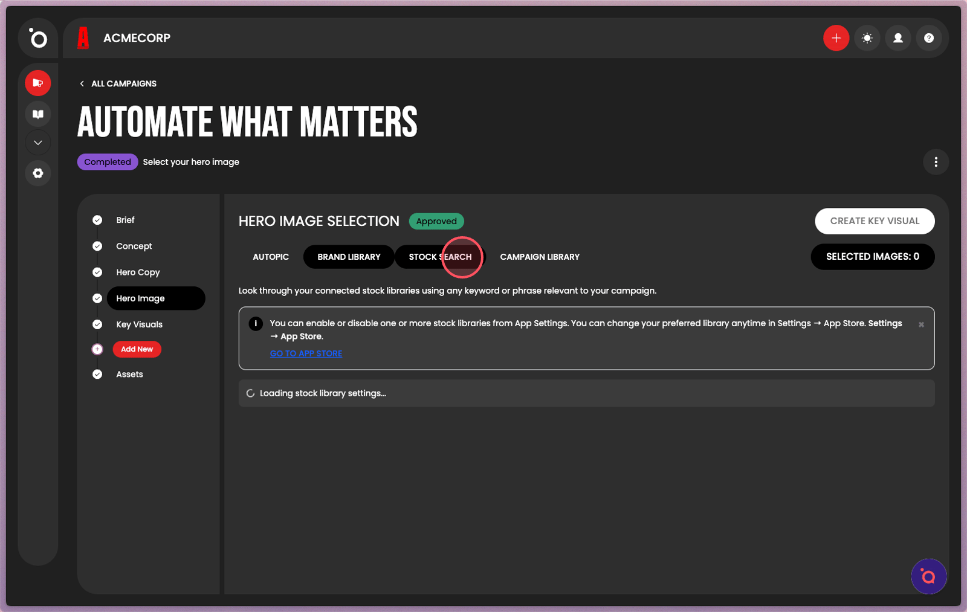Click the Concept step check icon
Image resolution: width=967 pixels, height=612 pixels.
tap(97, 246)
